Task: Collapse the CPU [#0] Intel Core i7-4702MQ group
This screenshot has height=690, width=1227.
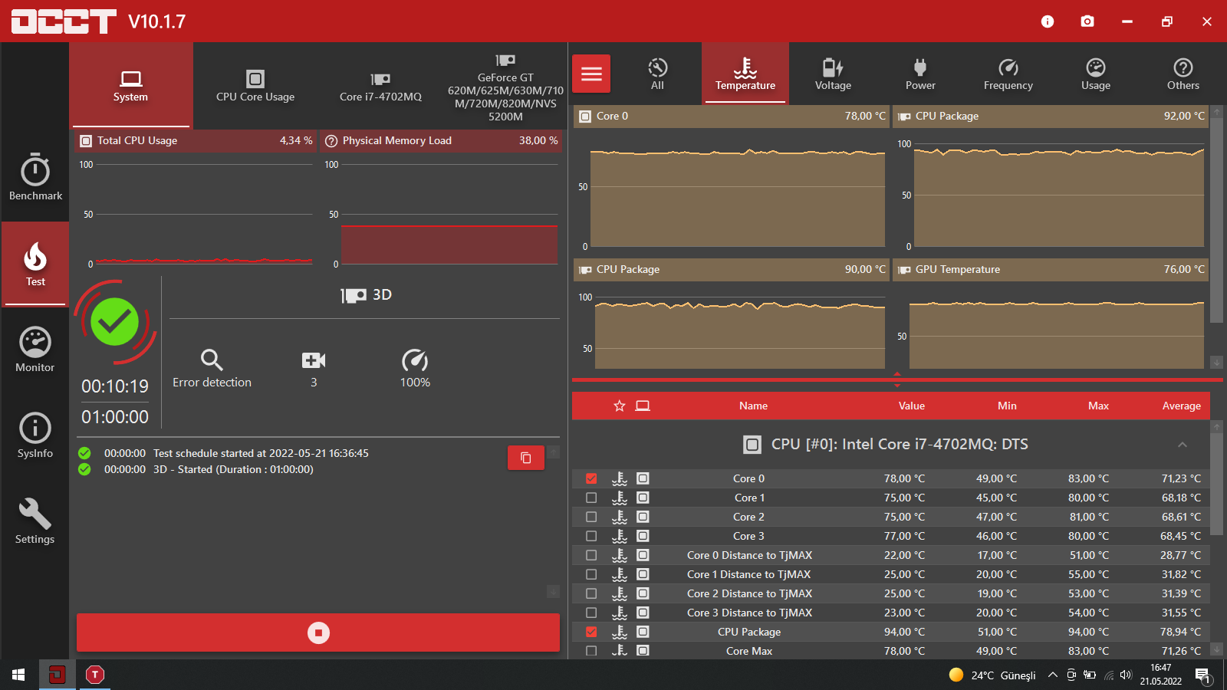Action: [x=1183, y=445]
